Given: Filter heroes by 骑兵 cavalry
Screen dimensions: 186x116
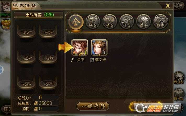Looking at the screenshot, I should pyautogui.click(x=110, y=22).
